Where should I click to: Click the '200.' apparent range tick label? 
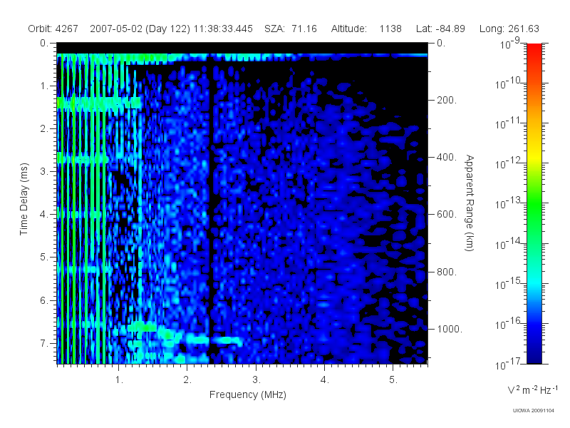pos(447,100)
